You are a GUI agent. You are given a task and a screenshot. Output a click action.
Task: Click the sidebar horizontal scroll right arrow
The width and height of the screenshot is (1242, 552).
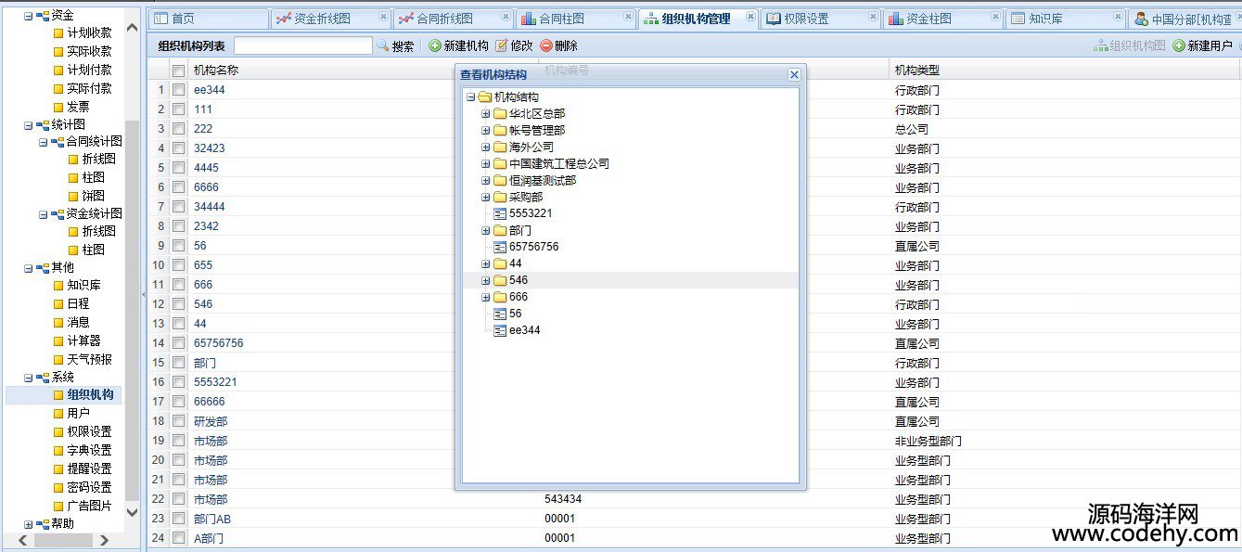click(104, 540)
